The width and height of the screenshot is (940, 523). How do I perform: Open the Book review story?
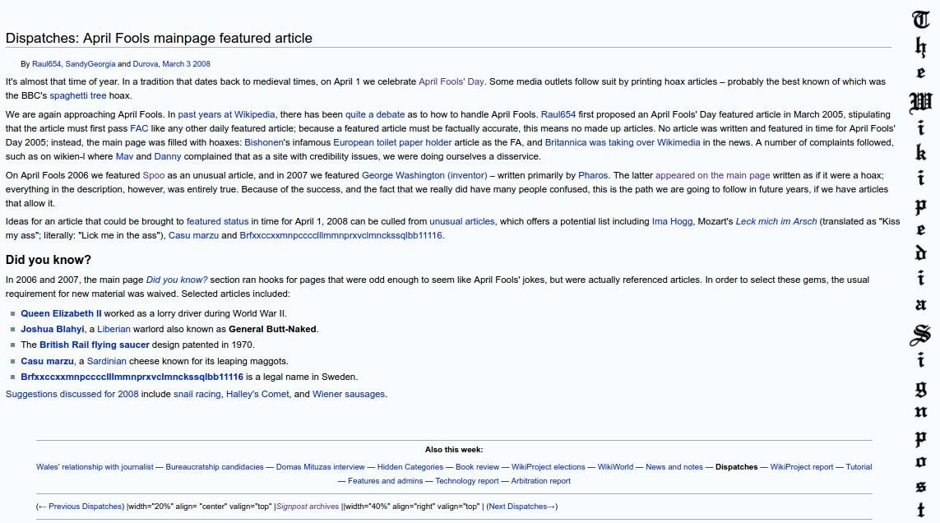tap(477, 466)
